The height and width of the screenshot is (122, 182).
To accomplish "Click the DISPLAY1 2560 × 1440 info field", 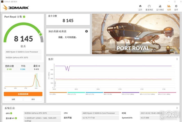I will click(x=42, y=119).
